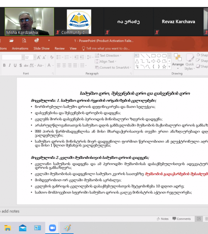208x234 pixels.
Task: Justify the paragraph text
Action: [75, 65]
